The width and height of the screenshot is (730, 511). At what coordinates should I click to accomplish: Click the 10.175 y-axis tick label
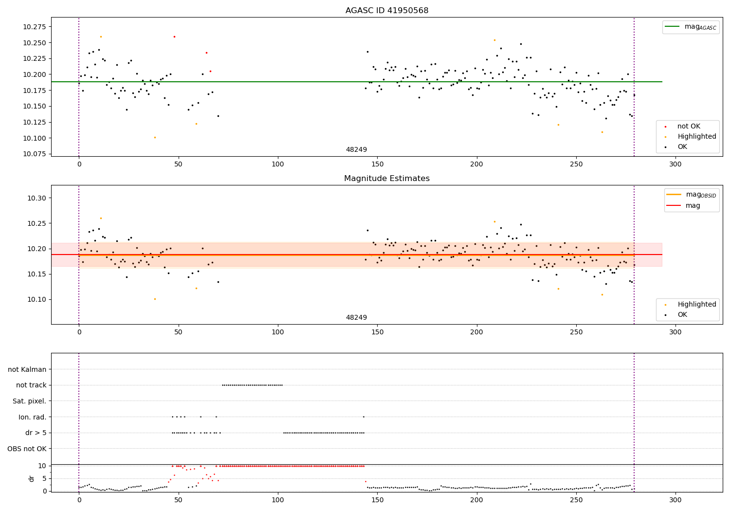tap(35, 91)
